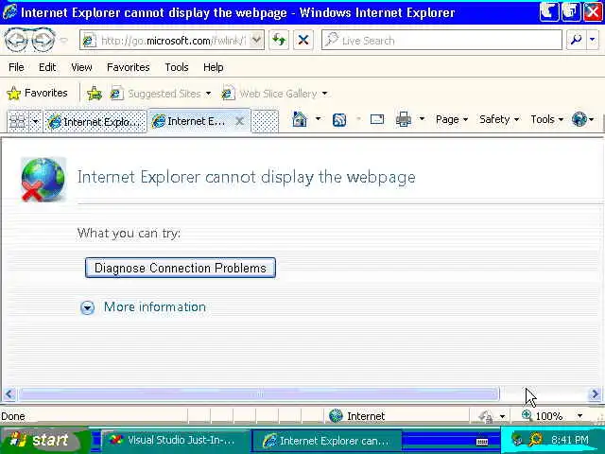Click the network tray icon
The width and height of the screenshot is (605, 454).
(x=518, y=439)
